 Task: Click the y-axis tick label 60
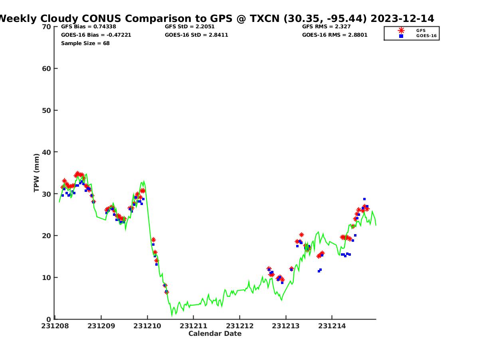tap(47, 69)
